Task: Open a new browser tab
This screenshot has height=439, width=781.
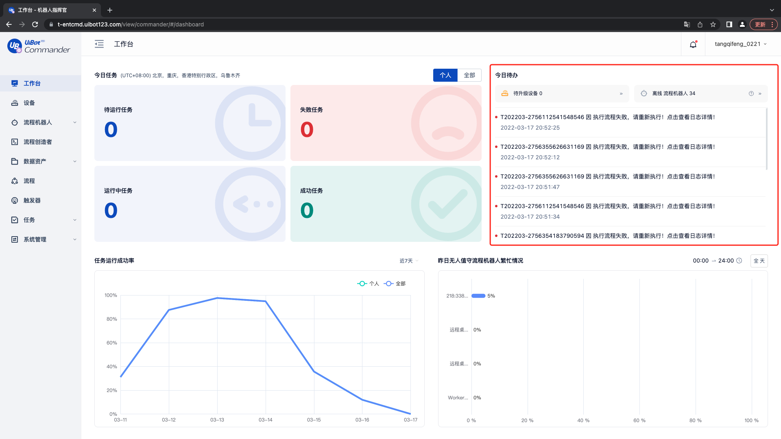Action: (x=110, y=10)
